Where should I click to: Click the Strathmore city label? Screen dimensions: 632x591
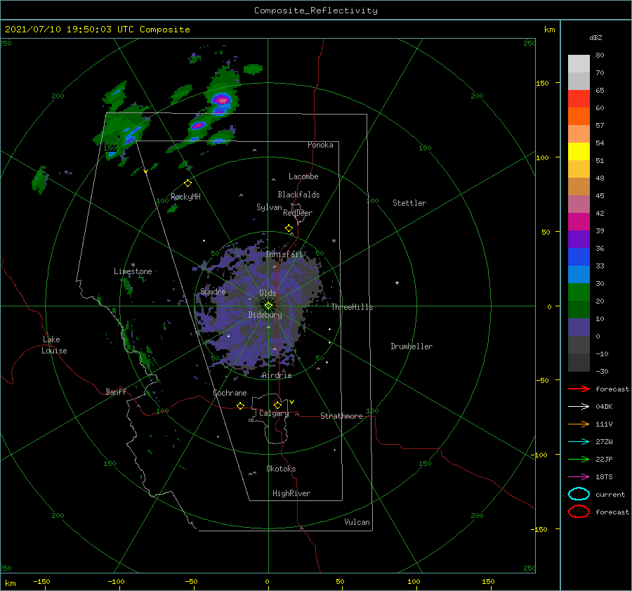tap(341, 416)
